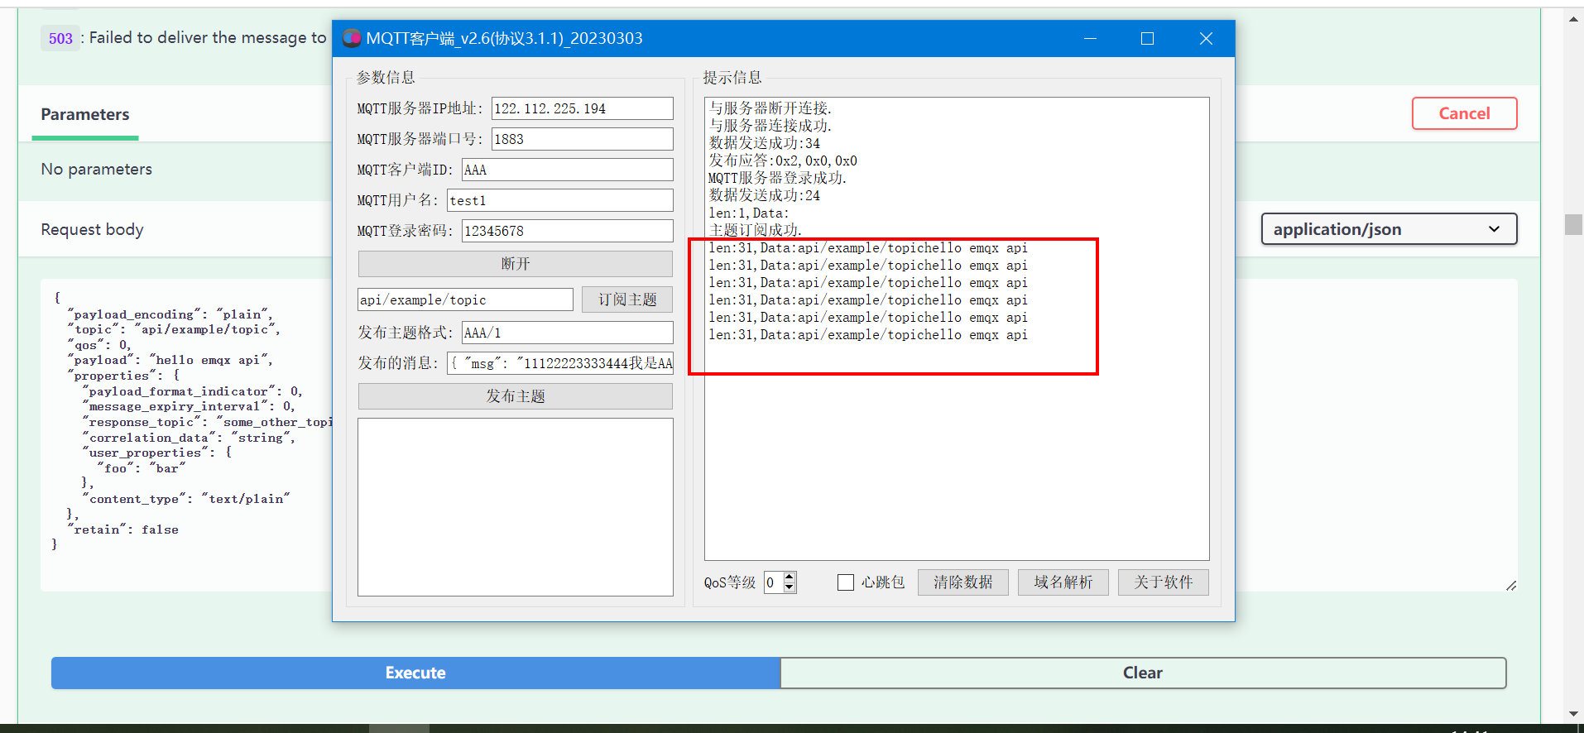The width and height of the screenshot is (1584, 733).
Task: Clear log with 清除数据 button
Action: [x=962, y=582]
